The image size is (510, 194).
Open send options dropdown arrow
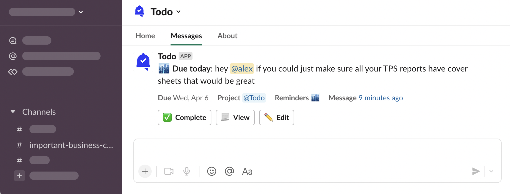coord(491,171)
